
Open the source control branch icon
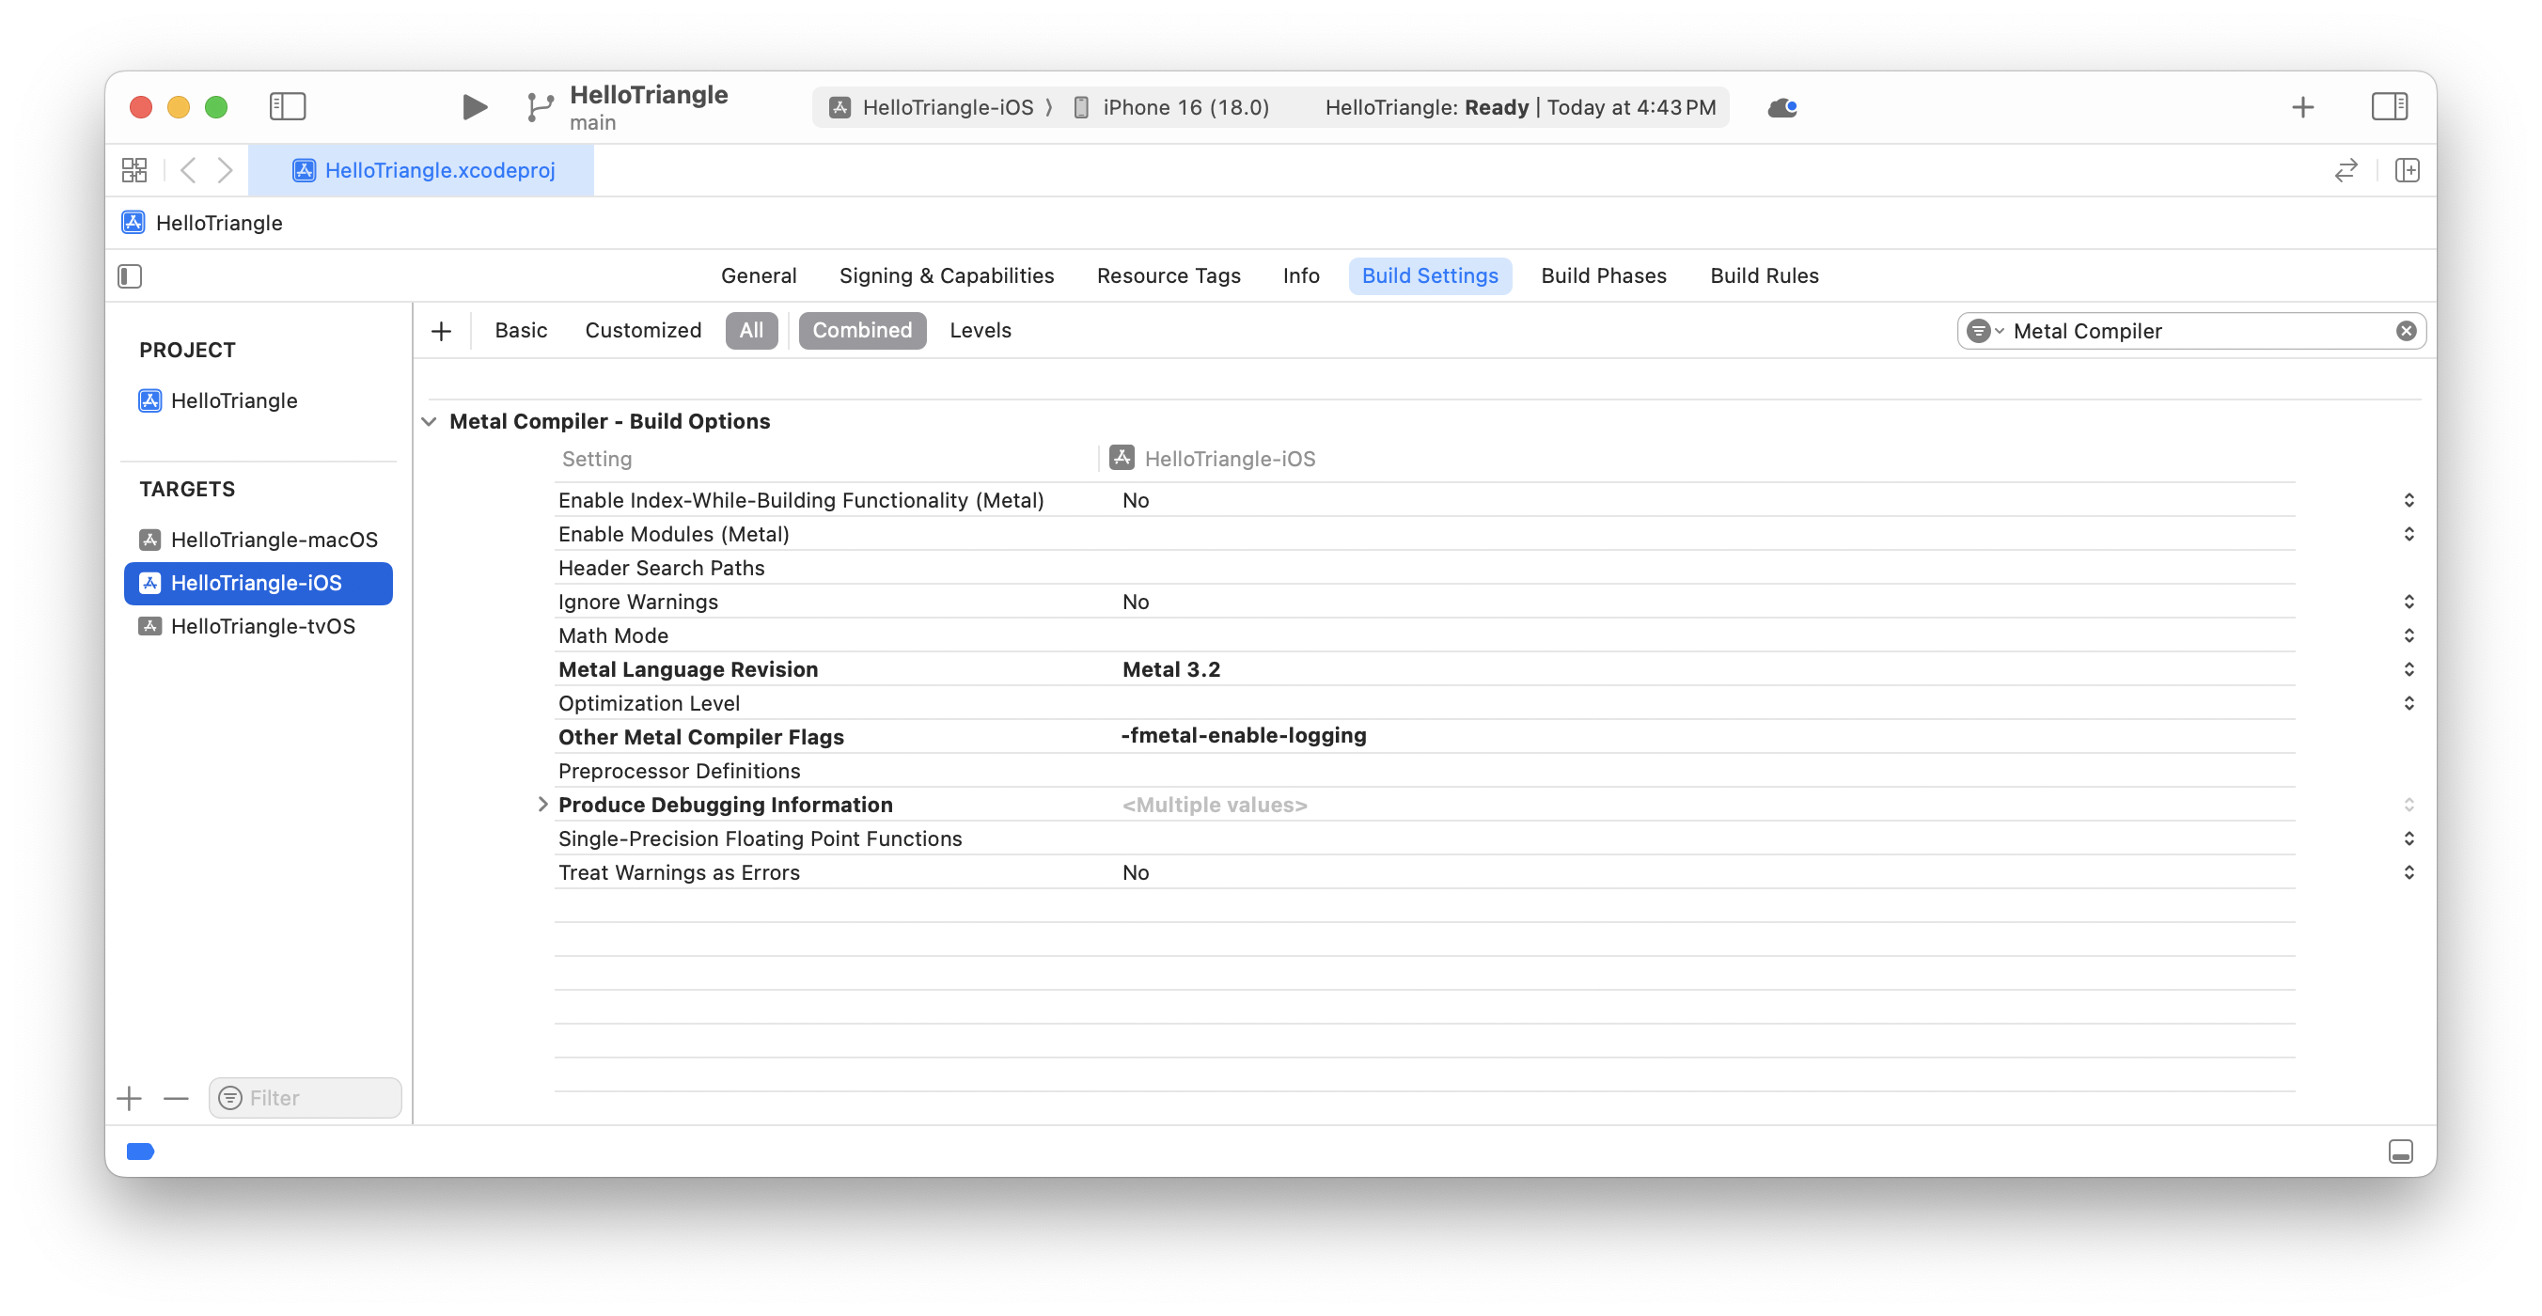(540, 106)
